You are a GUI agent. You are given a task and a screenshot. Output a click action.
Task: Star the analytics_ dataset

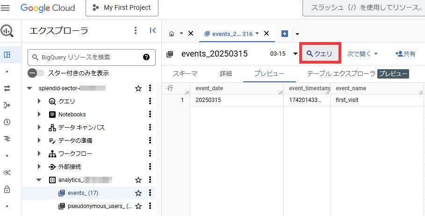138,180
